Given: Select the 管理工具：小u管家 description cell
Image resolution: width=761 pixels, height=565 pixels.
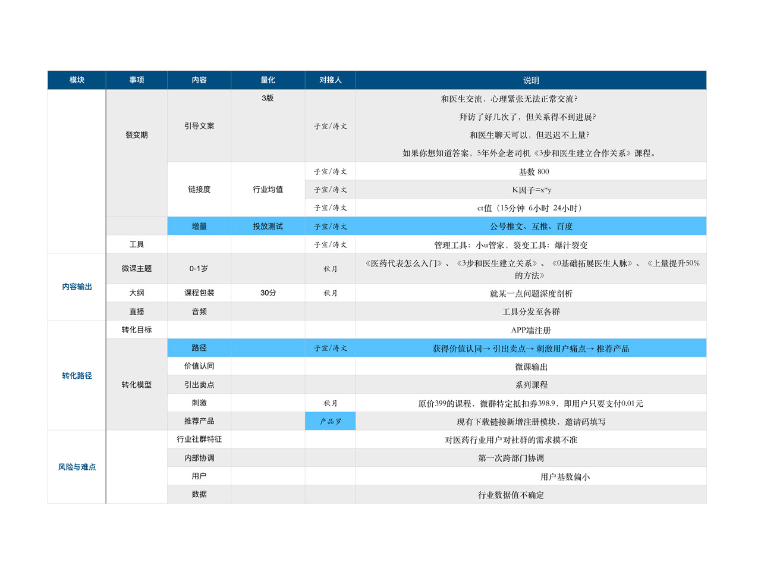Looking at the screenshot, I should click(x=531, y=244).
